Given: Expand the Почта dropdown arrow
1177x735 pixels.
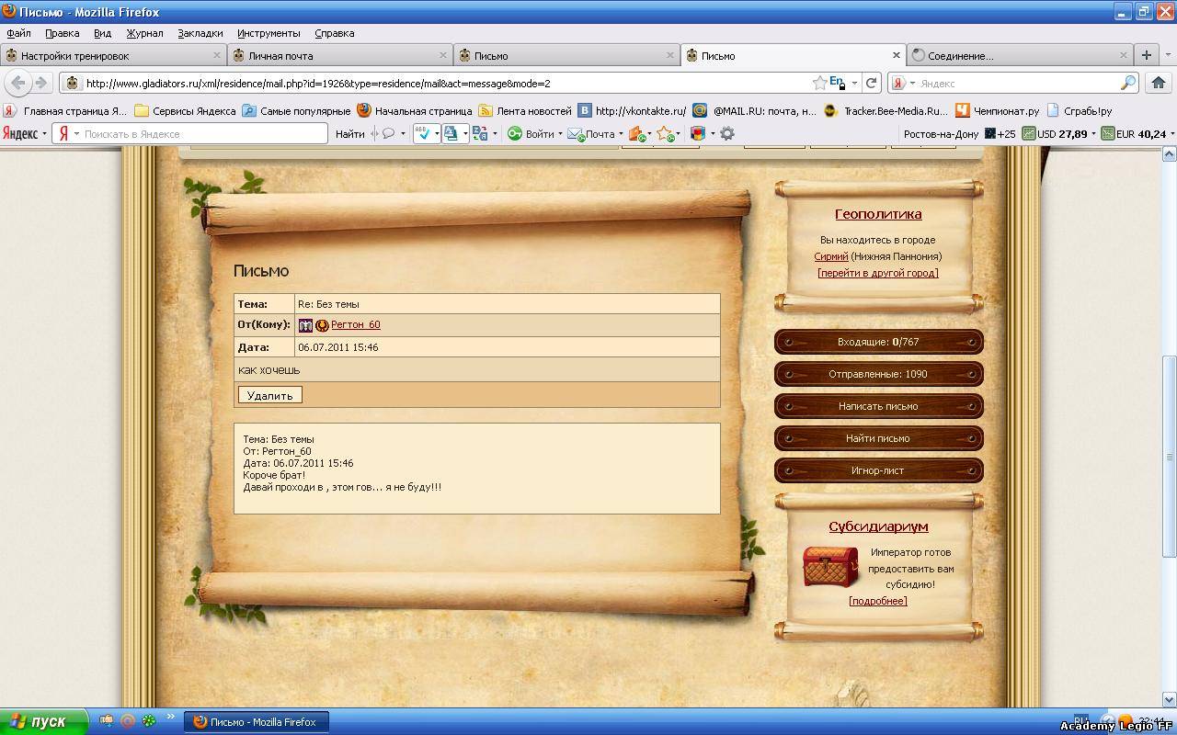Looking at the screenshot, I should tap(621, 134).
